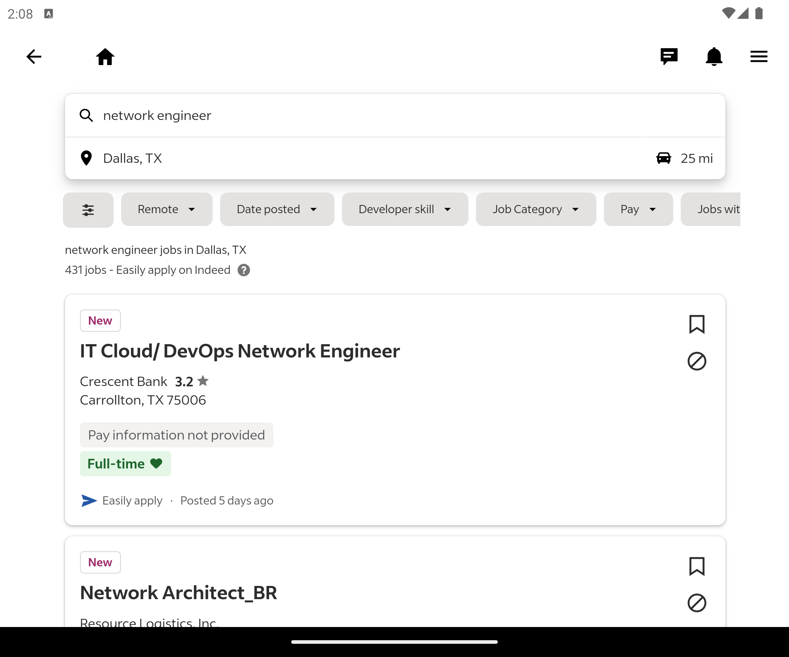This screenshot has width=789, height=657.
Task: Tap the bottom navigation gesture handle
Action: point(394,642)
